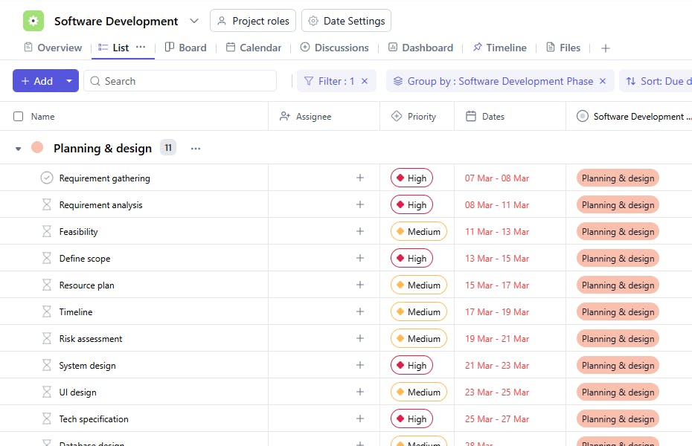This screenshot has width=692, height=446.
Task: Open dropdown arrow beside Add button
Action: click(x=69, y=81)
